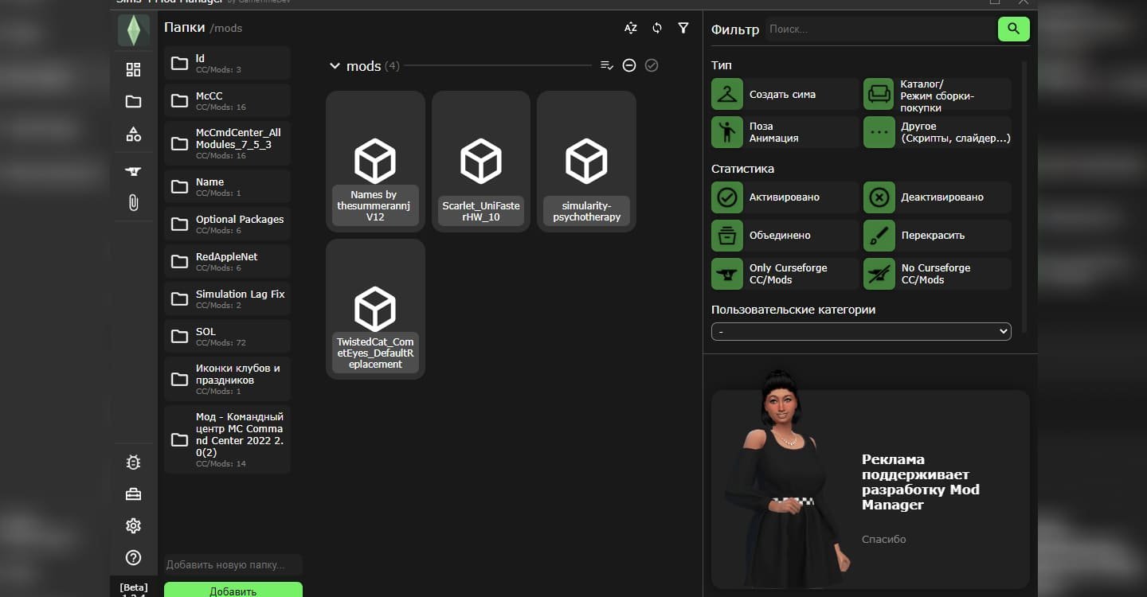1147x597 pixels.
Task: Click the filter panel vertical scrollbar
Action: [x=1024, y=197]
